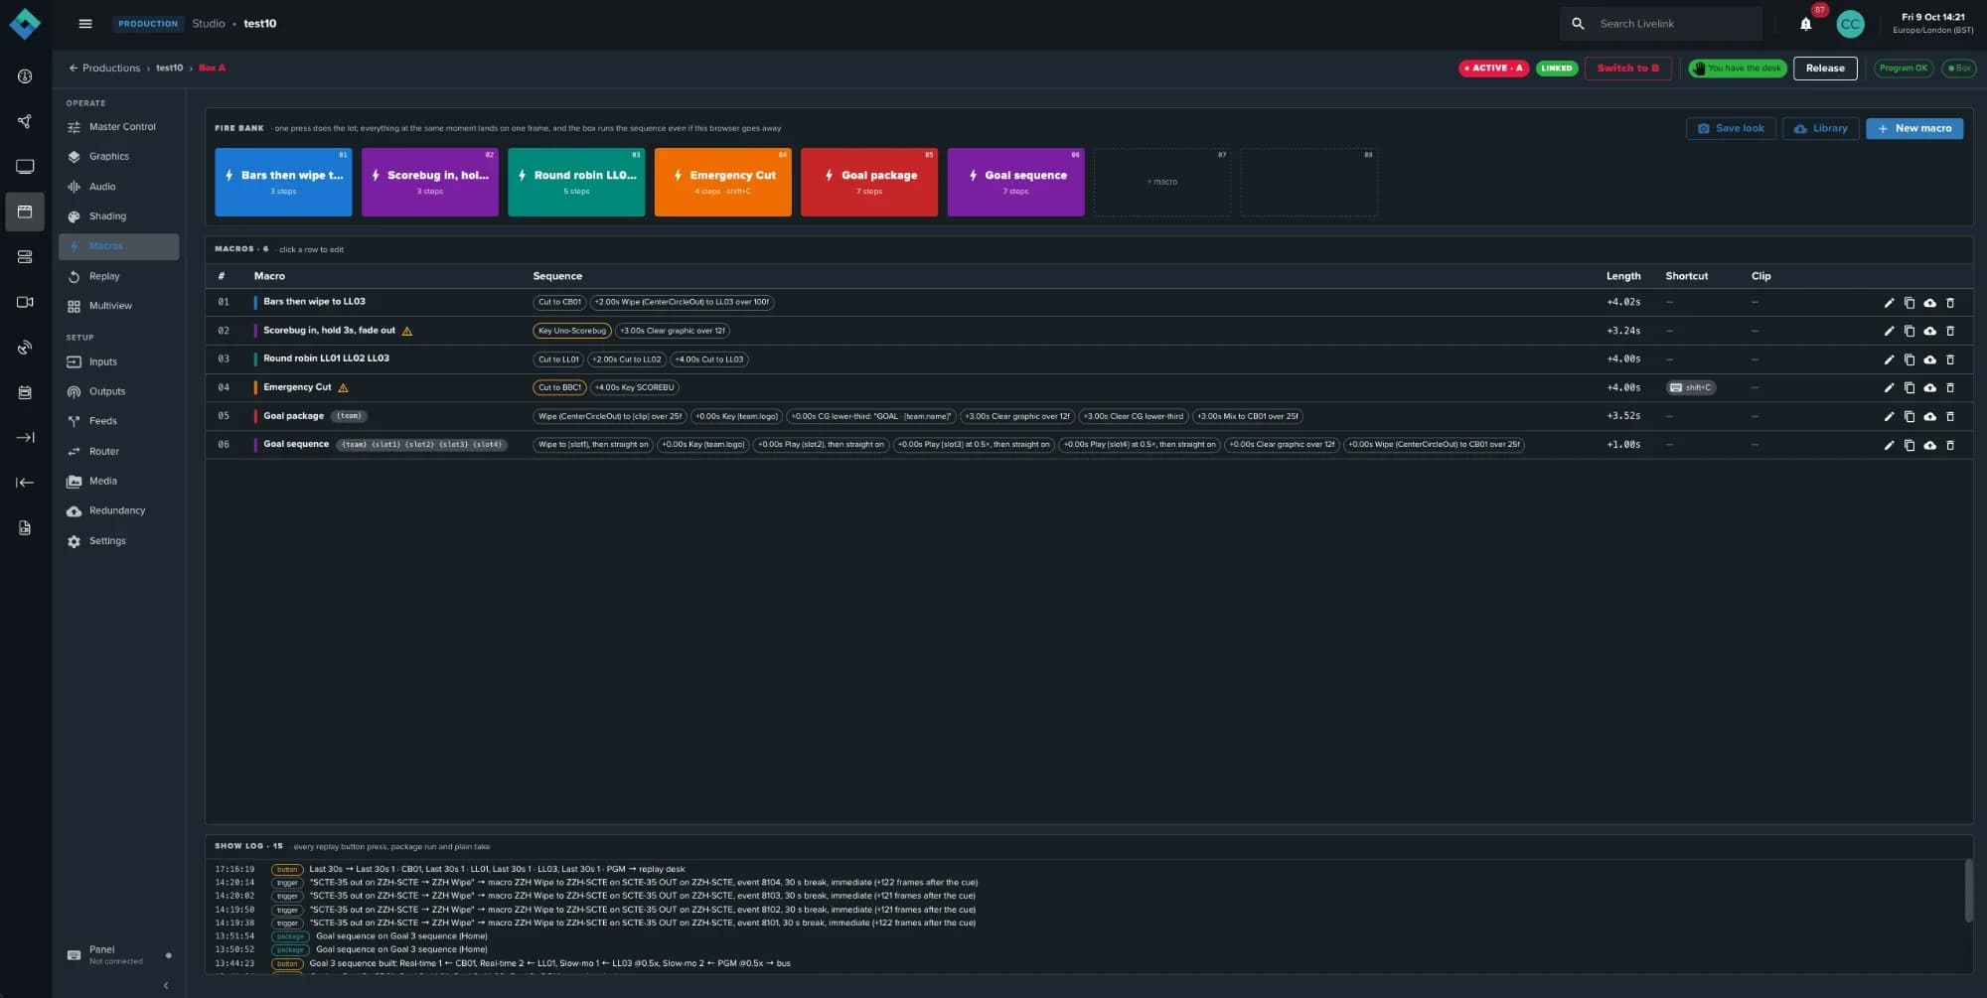The height and width of the screenshot is (998, 1987).
Task: Open Router setup page
Action: (x=119, y=451)
